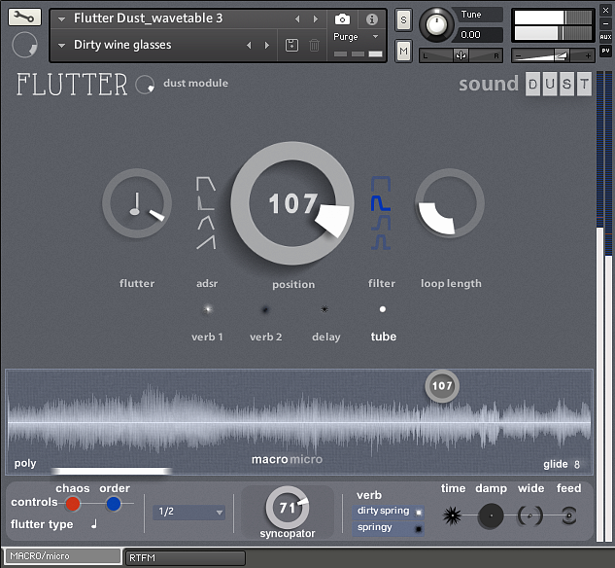Viewport: 615px width, 568px height.
Task: Click the delay effect icon
Action: tap(325, 309)
